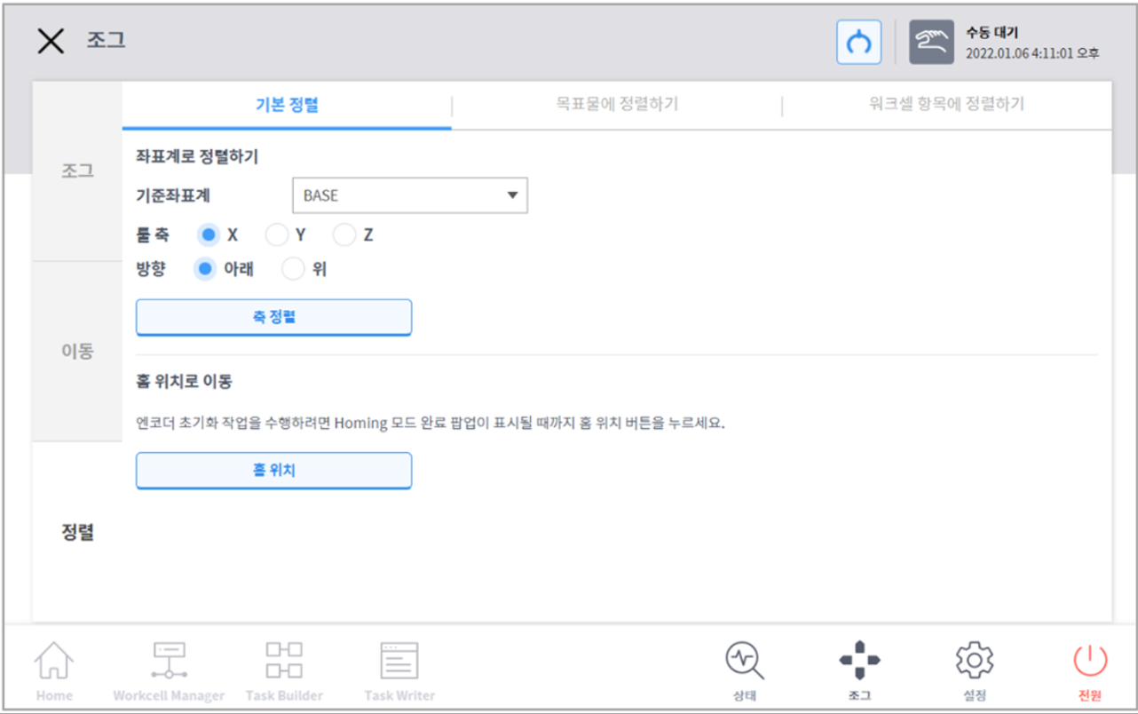Select the Y tool axis radio button
This screenshot has width=1138, height=714.
277,235
